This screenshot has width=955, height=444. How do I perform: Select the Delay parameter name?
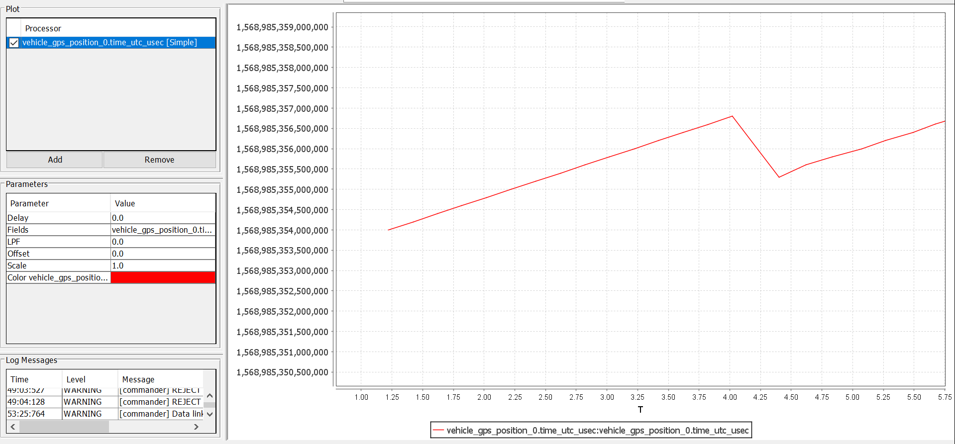(58, 218)
